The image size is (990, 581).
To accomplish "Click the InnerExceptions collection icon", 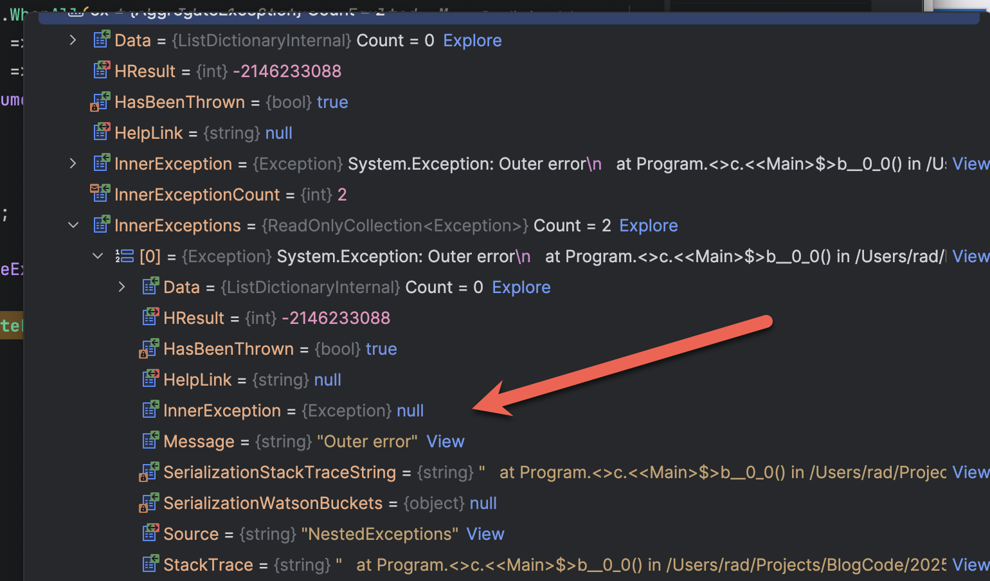I will (101, 224).
